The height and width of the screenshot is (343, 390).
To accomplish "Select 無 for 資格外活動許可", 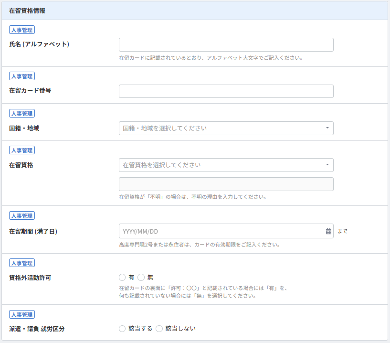I will (x=141, y=277).
